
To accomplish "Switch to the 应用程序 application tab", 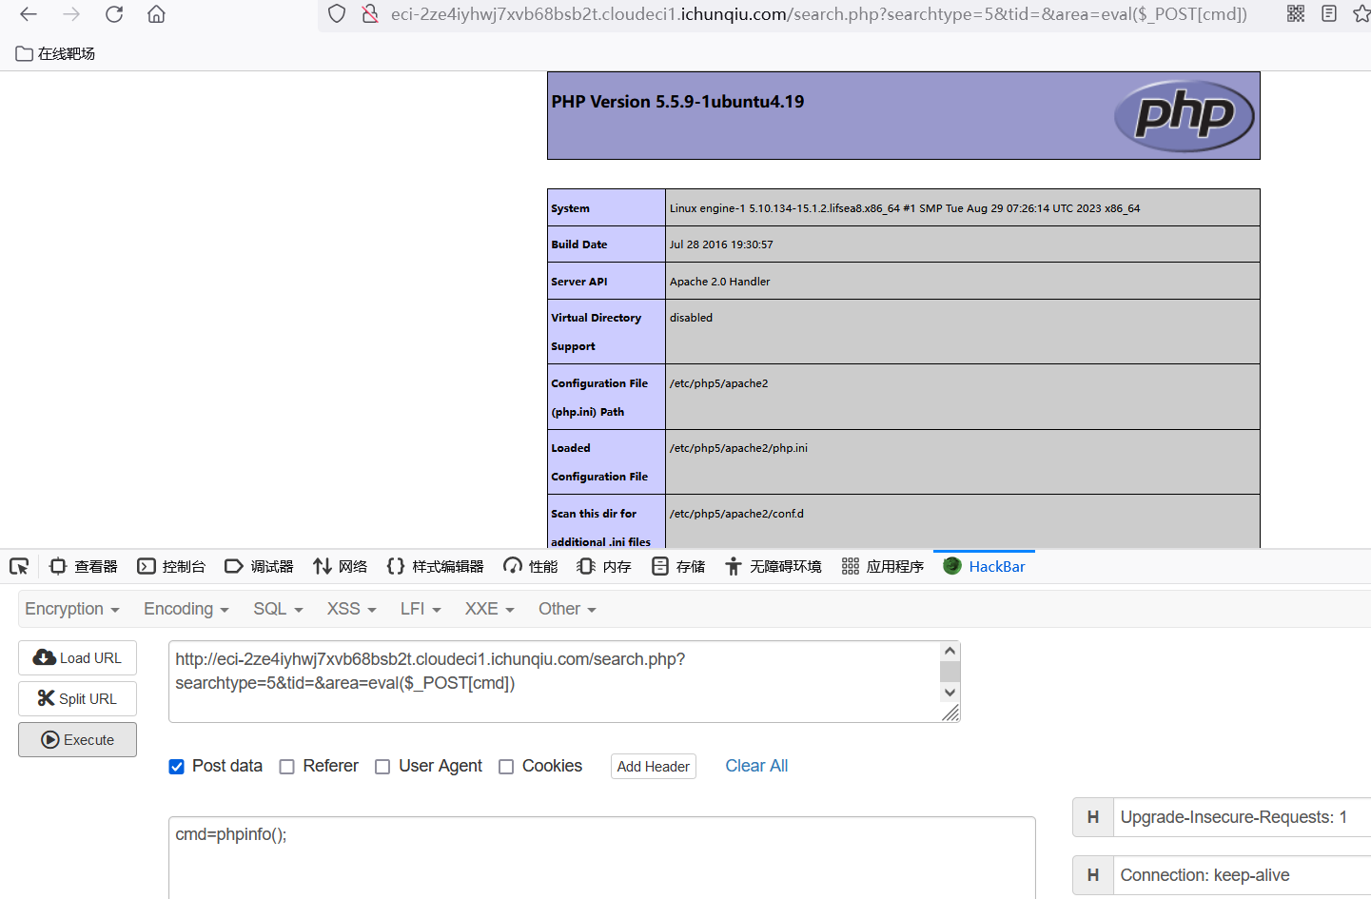I will coord(883,567).
